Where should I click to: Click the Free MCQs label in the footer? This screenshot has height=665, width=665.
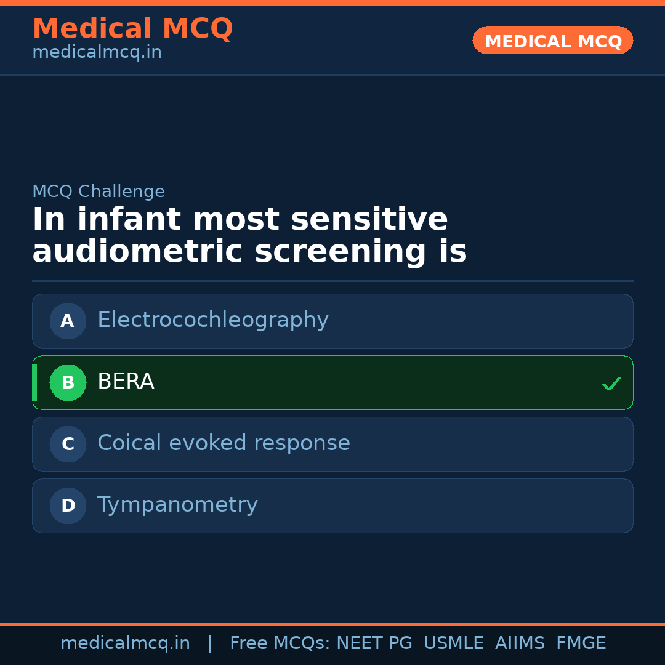280,643
